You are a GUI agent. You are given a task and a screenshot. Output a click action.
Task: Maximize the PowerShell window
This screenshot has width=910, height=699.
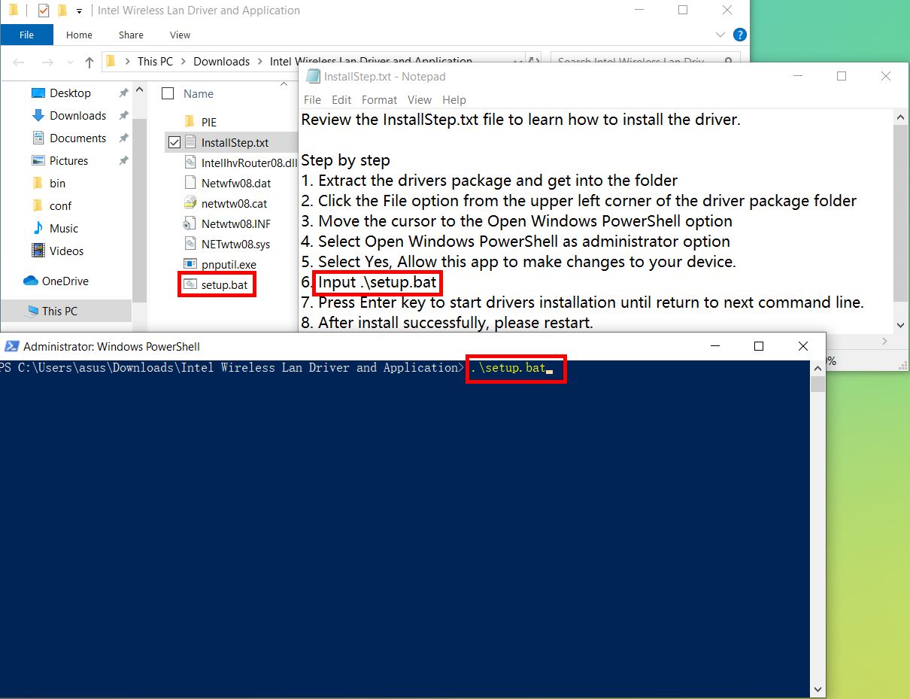pyautogui.click(x=759, y=346)
